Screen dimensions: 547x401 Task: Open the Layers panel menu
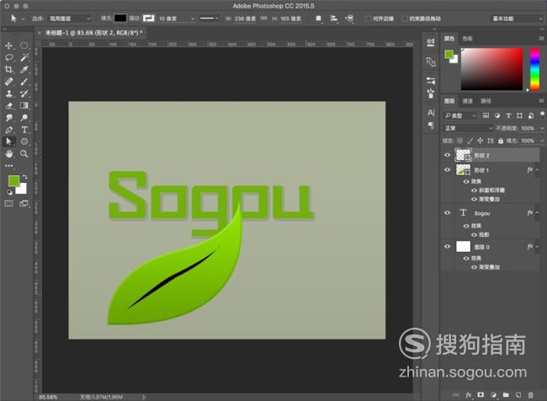coord(541,101)
